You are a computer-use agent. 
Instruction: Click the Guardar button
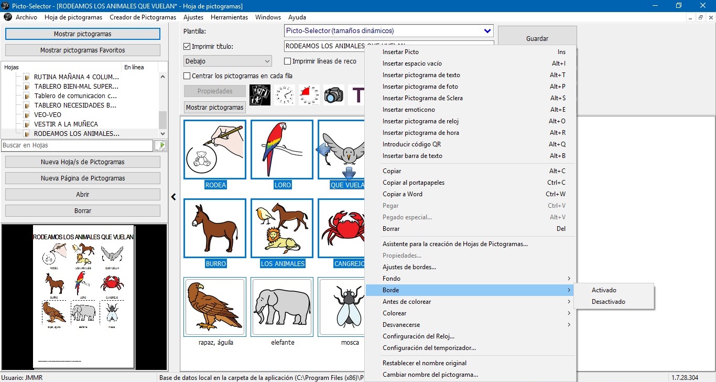tap(537, 38)
